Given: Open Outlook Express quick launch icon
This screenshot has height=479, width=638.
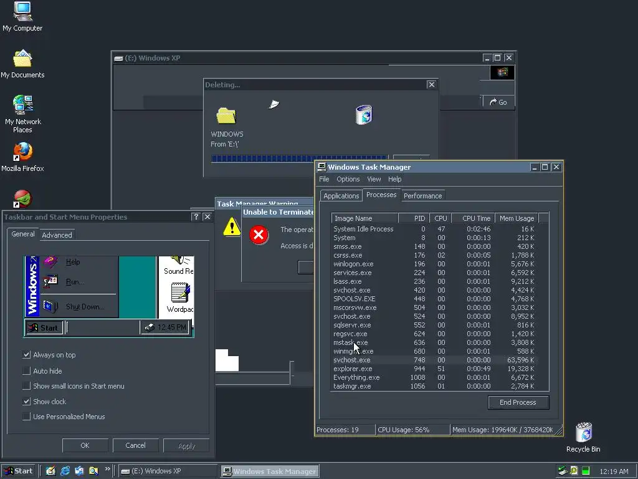Looking at the screenshot, I should [x=79, y=471].
